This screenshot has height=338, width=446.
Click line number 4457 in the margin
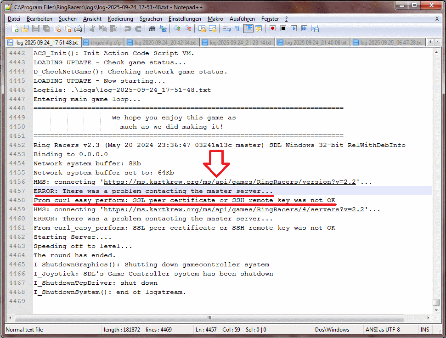[17, 191]
